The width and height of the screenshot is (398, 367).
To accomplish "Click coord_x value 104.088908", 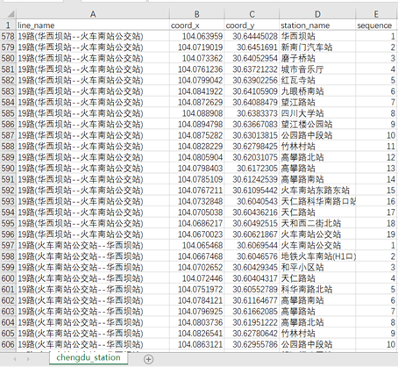I will (x=196, y=113).
